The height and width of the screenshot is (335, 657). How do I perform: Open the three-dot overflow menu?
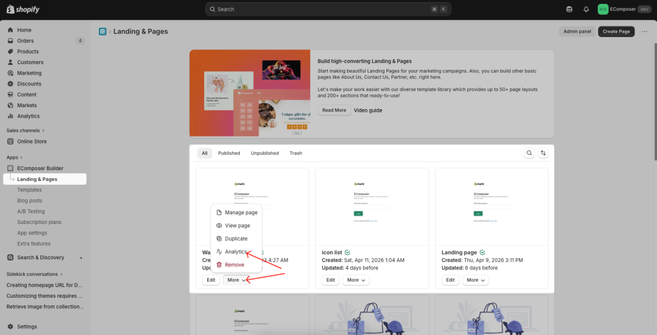644,31
